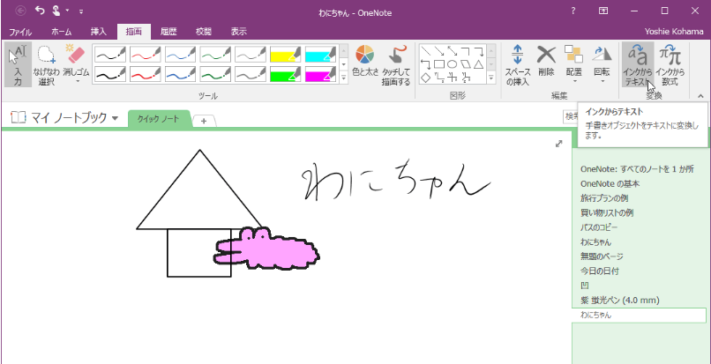The width and height of the screenshot is (711, 364).
Task: Choose the なげなわ選択 lasso select tool
Action: click(x=46, y=64)
